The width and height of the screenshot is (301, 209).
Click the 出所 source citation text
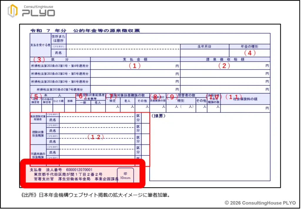coord(95,195)
